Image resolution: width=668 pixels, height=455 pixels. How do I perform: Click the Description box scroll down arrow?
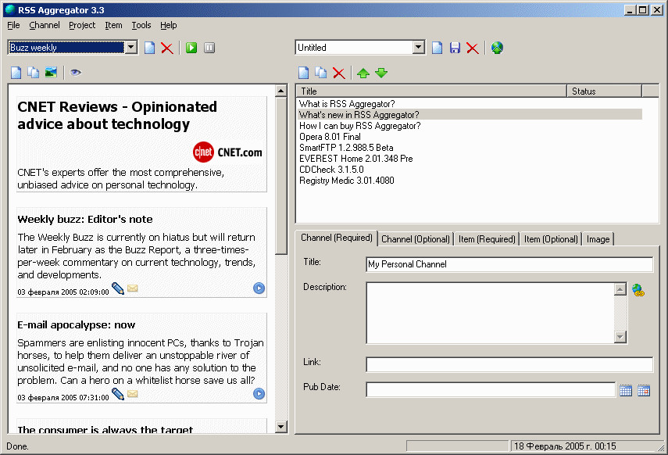(620, 337)
